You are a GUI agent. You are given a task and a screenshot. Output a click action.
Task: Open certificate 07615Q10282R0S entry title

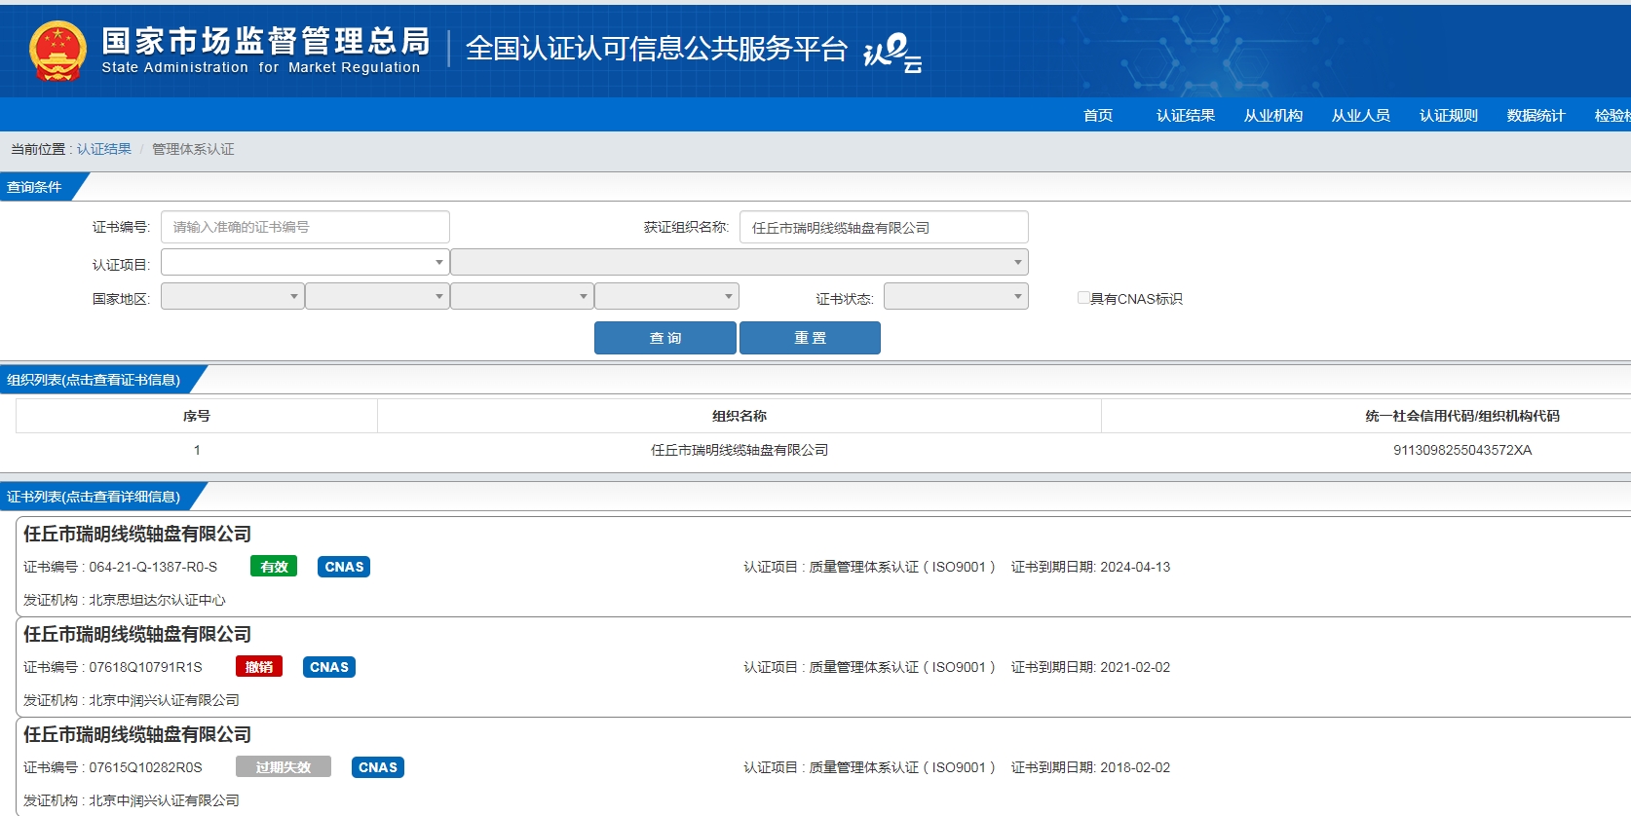tap(137, 734)
